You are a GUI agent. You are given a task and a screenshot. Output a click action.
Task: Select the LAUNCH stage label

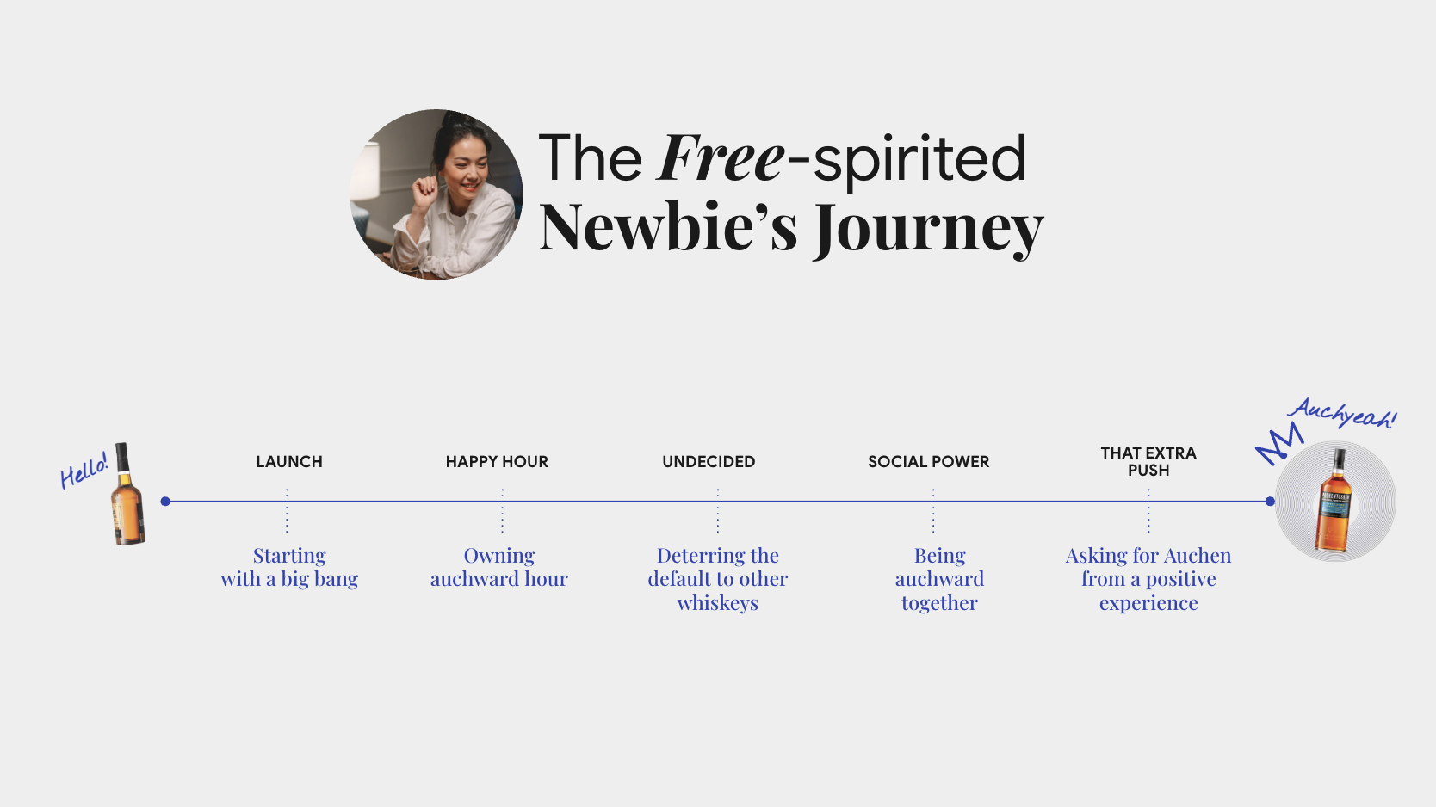click(x=289, y=462)
